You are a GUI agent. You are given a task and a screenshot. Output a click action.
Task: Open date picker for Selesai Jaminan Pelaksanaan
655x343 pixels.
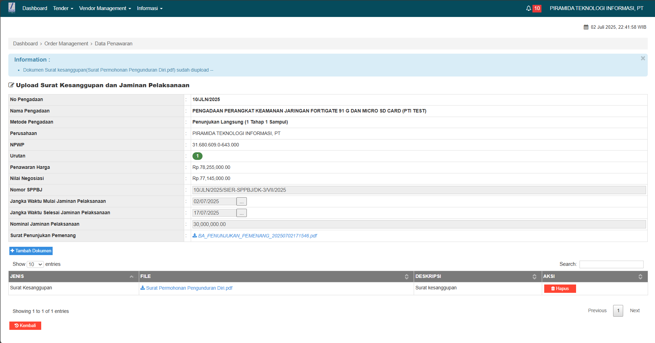coord(242,213)
